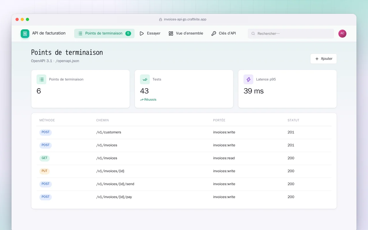Open the /v1/customers path
368x230 pixels.
point(109,132)
